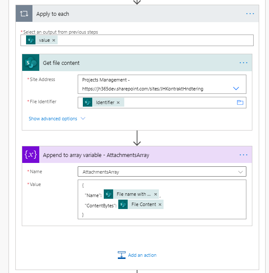Click the Add an action icon
The width and height of the screenshot is (269, 273).
coord(122,255)
